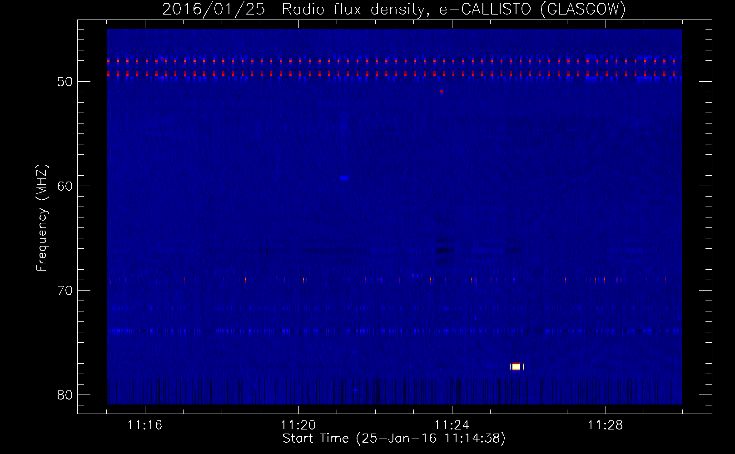
Task: Select the Start Time axis caption
Action: (394, 439)
